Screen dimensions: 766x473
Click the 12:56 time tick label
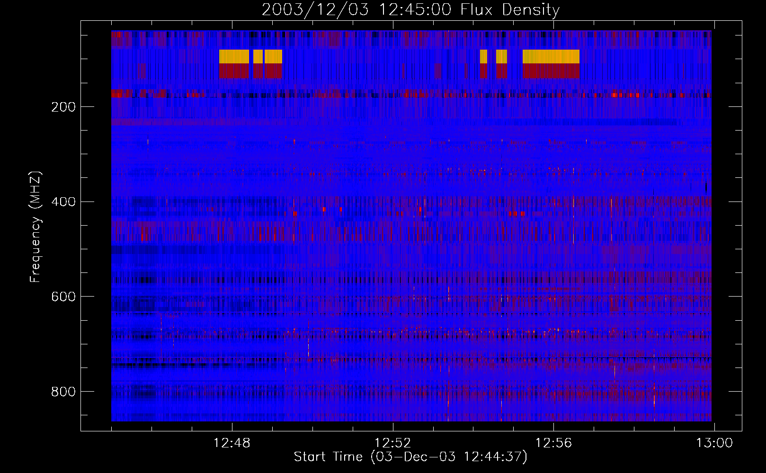click(x=553, y=443)
